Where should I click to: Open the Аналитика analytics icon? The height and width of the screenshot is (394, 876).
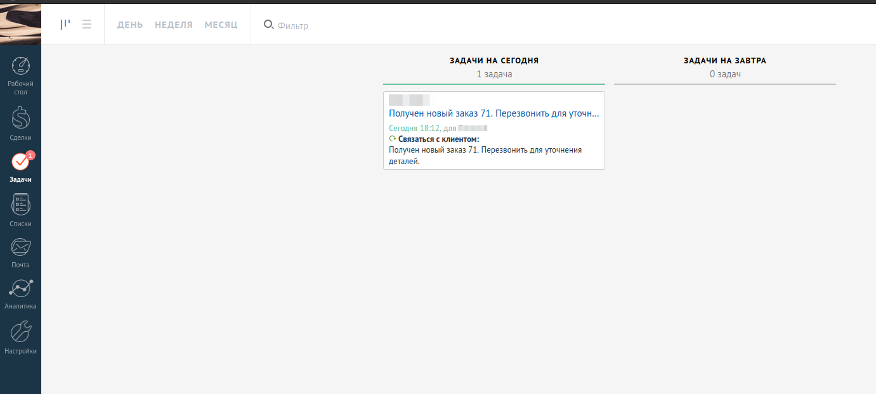click(x=20, y=289)
